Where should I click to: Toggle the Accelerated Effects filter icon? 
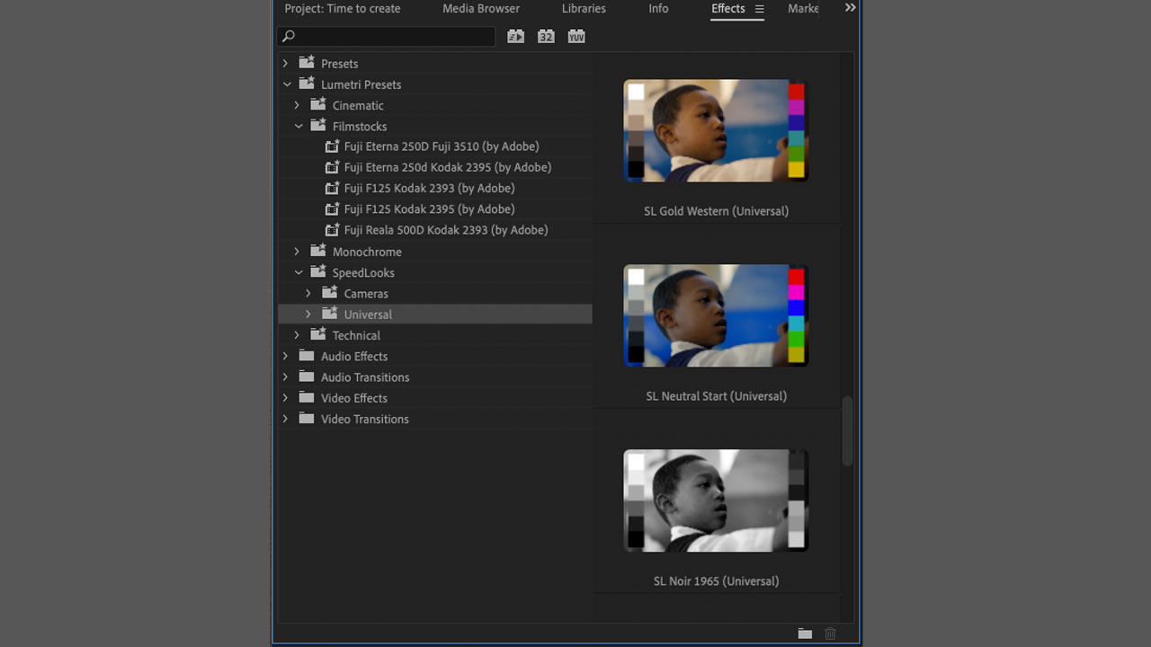(515, 37)
